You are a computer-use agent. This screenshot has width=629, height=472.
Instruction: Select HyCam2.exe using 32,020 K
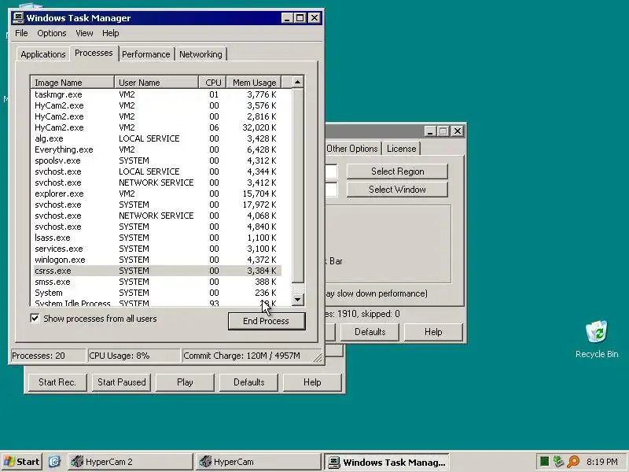156,127
